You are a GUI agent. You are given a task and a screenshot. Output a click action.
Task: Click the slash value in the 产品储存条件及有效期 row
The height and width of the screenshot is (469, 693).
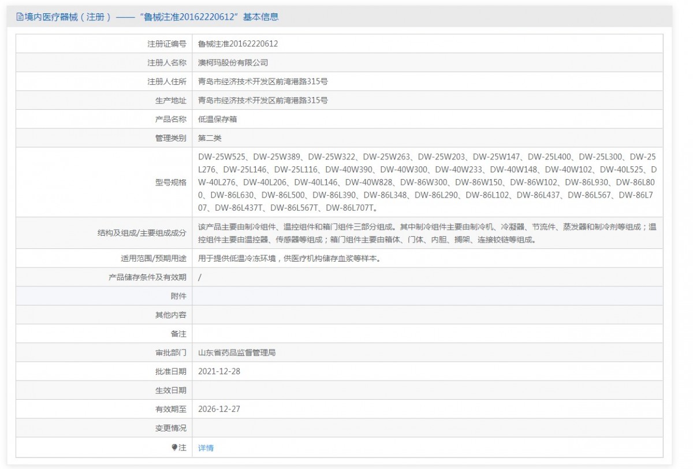200,277
